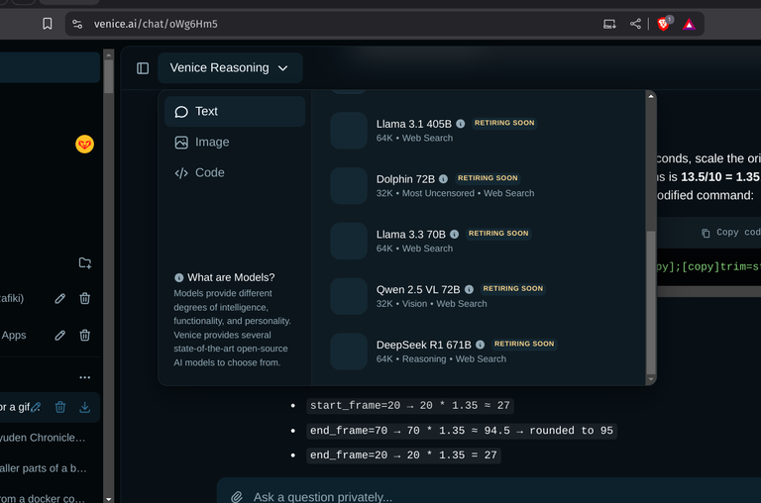Click info icon next to Qwen 2.5 VL 72B
Image resolution: width=761 pixels, height=503 pixels.
[469, 289]
